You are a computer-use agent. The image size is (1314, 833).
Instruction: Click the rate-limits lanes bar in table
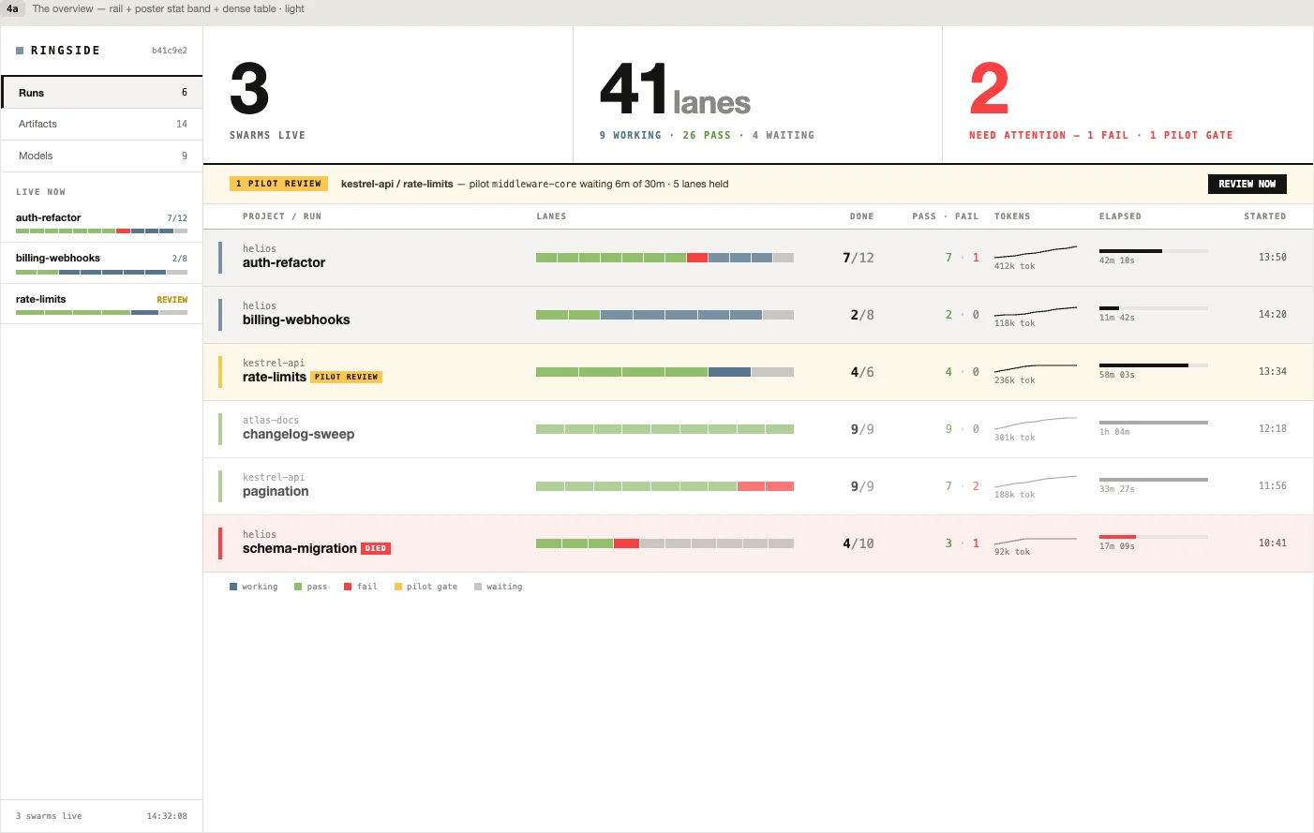pyautogui.click(x=664, y=372)
